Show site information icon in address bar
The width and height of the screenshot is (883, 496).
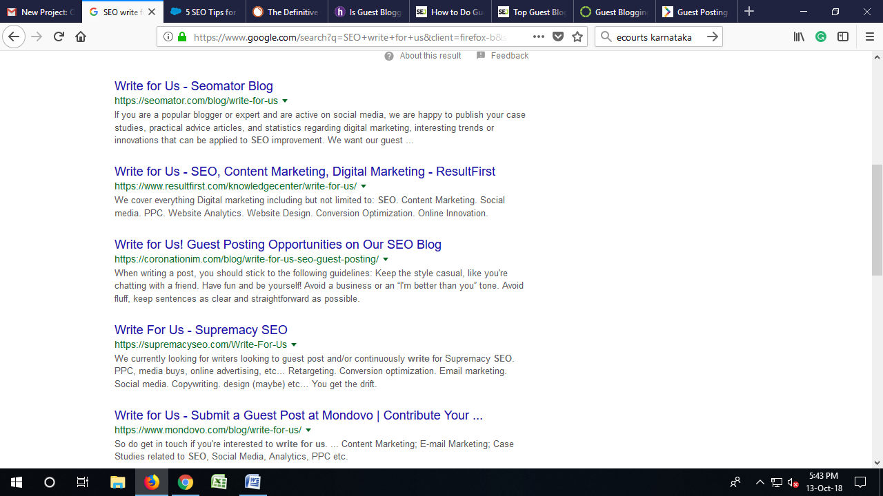[168, 37]
